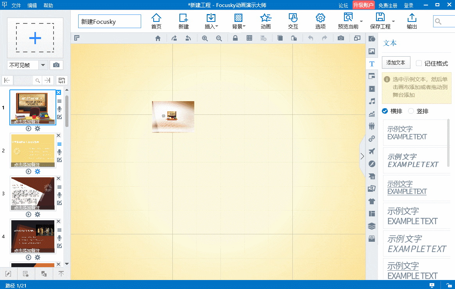Click the Home (首页) toolbar icon
Screen dimensions: 455x289
point(156,21)
